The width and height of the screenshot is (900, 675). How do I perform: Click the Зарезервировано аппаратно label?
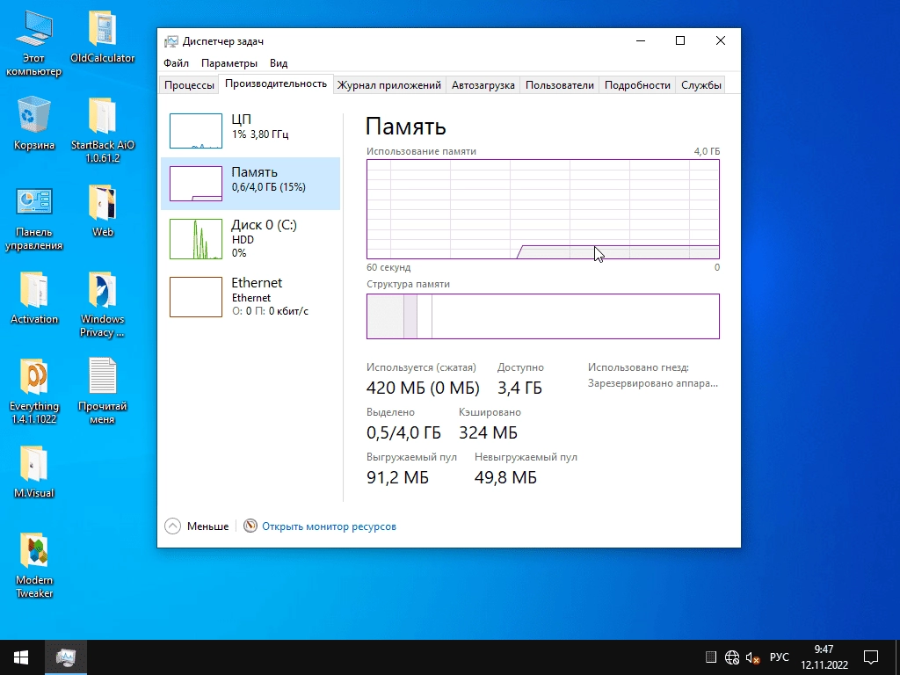[x=653, y=383]
